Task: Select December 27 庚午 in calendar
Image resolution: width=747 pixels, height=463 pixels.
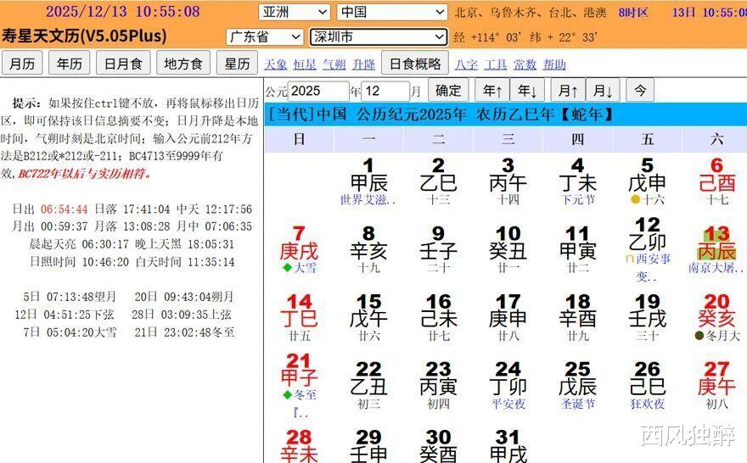Action: (x=716, y=385)
